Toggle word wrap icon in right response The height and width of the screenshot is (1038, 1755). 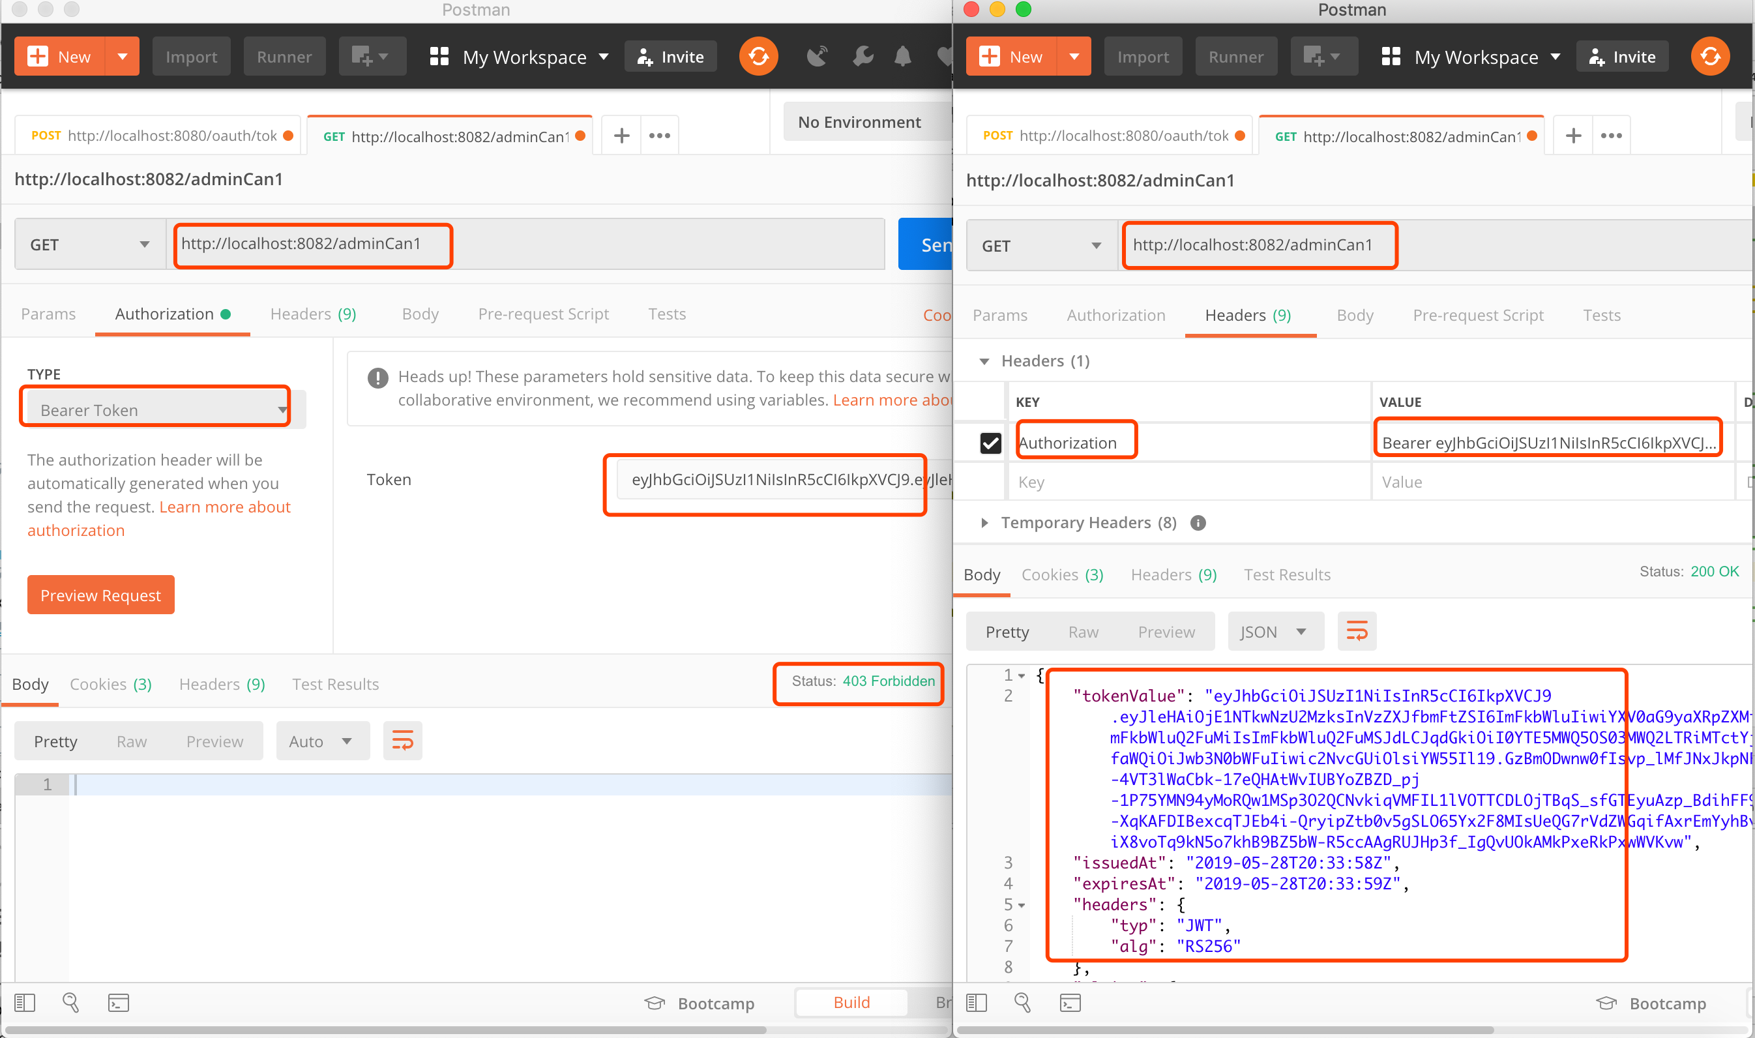click(x=1357, y=632)
